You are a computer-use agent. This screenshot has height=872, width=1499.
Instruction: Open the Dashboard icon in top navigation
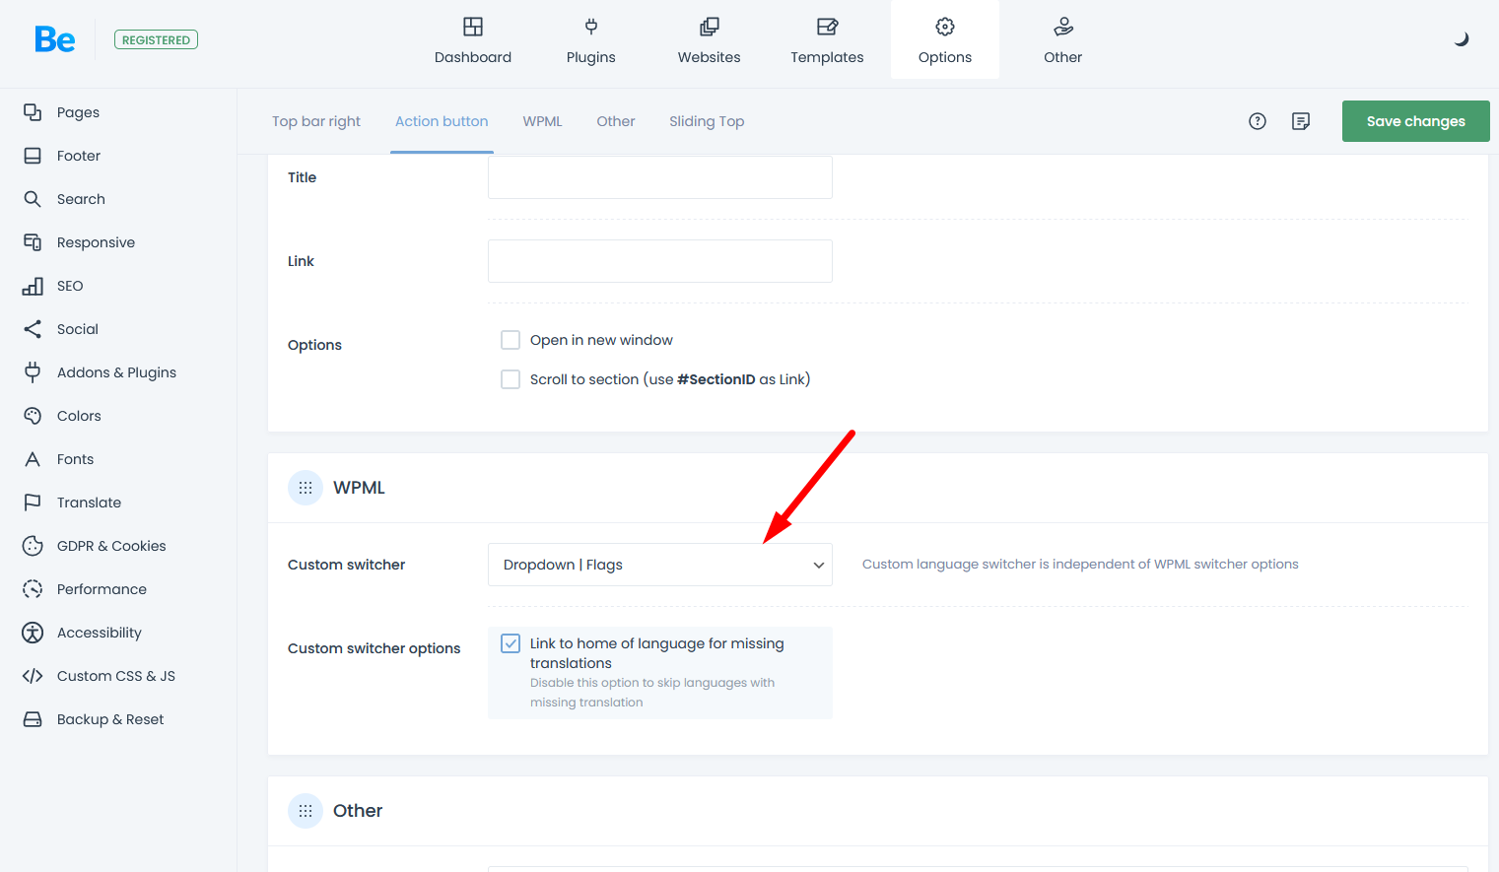[x=473, y=27]
